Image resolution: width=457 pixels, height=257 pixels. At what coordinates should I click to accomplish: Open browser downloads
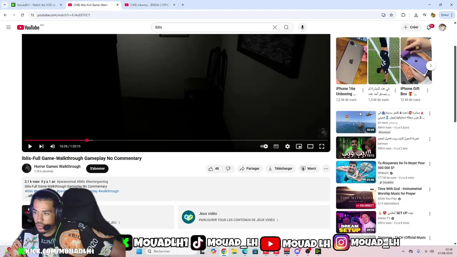[416, 15]
